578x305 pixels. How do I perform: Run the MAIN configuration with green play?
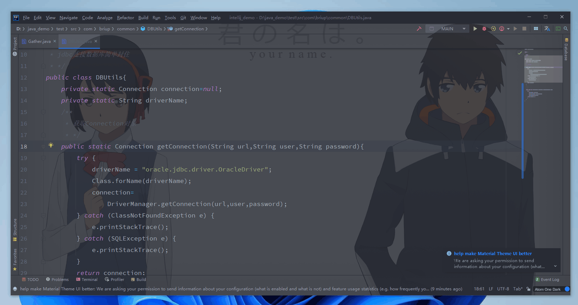coord(475,29)
